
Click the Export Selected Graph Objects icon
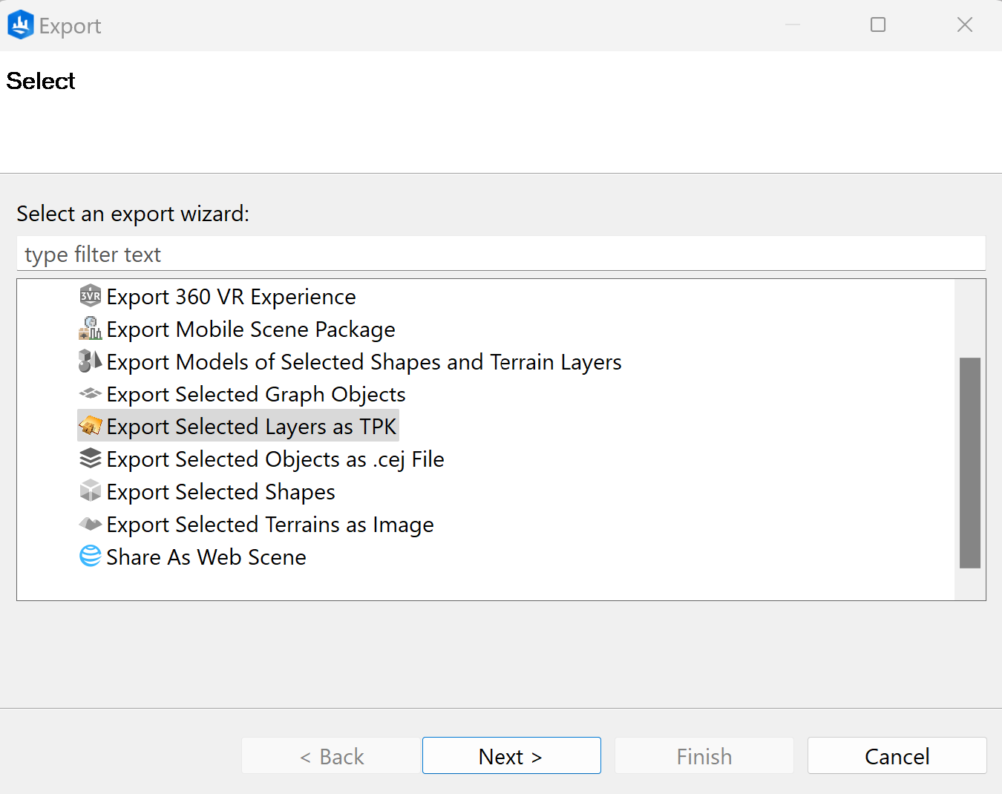(x=90, y=394)
